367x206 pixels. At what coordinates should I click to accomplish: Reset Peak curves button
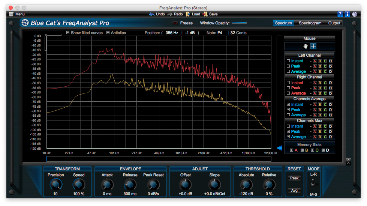coord(294,178)
